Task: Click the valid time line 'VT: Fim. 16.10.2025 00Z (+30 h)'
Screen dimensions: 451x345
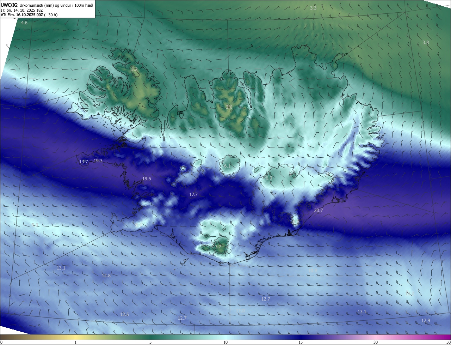Action: click(29, 15)
